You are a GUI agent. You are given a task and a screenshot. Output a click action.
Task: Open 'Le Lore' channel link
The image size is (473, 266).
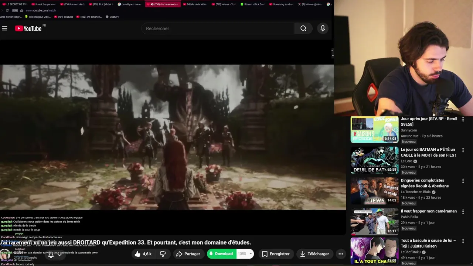407,161
